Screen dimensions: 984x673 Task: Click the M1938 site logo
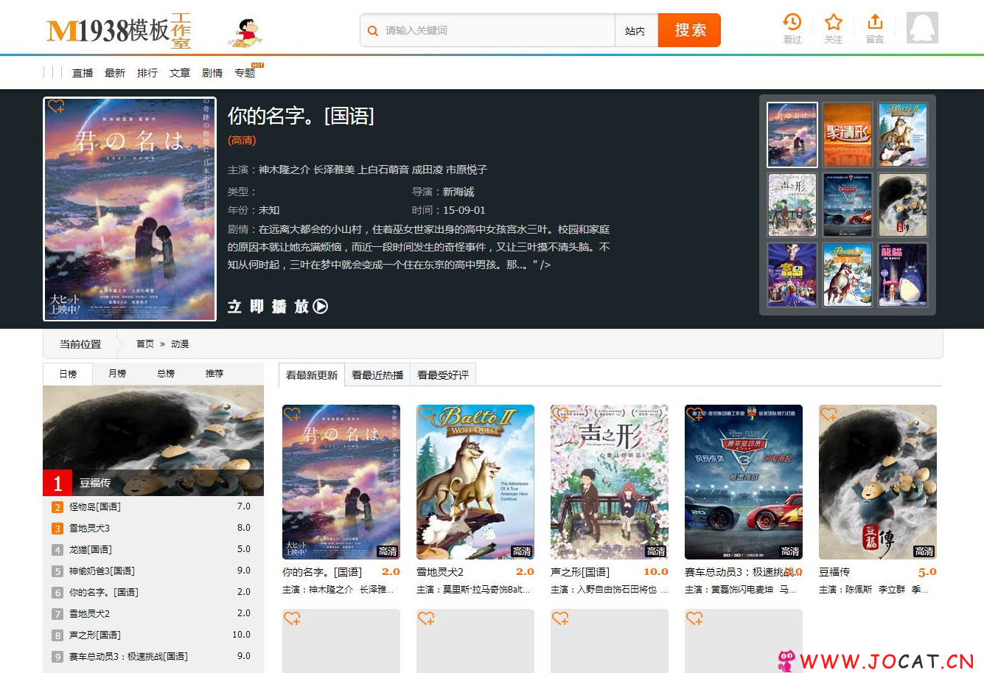119,30
